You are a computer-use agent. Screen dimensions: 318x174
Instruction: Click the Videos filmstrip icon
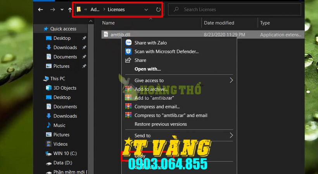[x=49, y=144]
